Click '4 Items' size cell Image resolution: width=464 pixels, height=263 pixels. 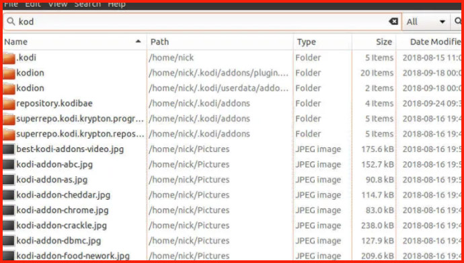point(379,104)
